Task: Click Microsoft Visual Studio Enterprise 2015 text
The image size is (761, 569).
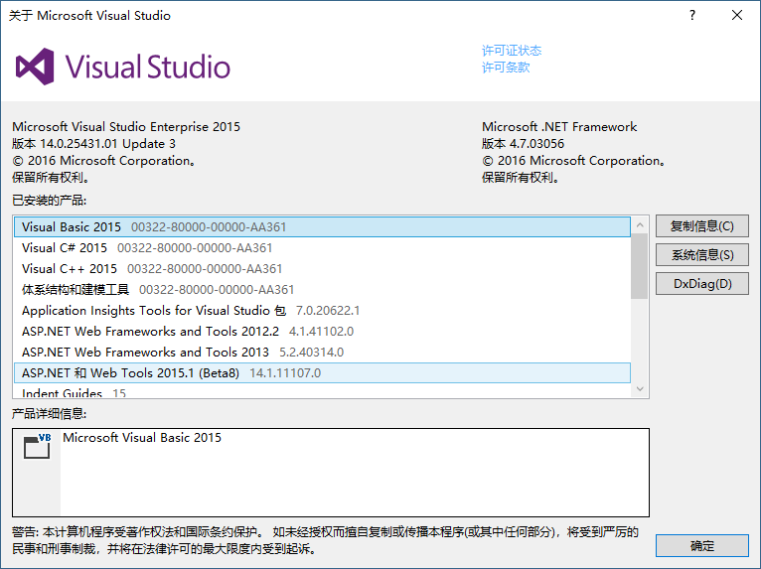Action: click(x=126, y=126)
